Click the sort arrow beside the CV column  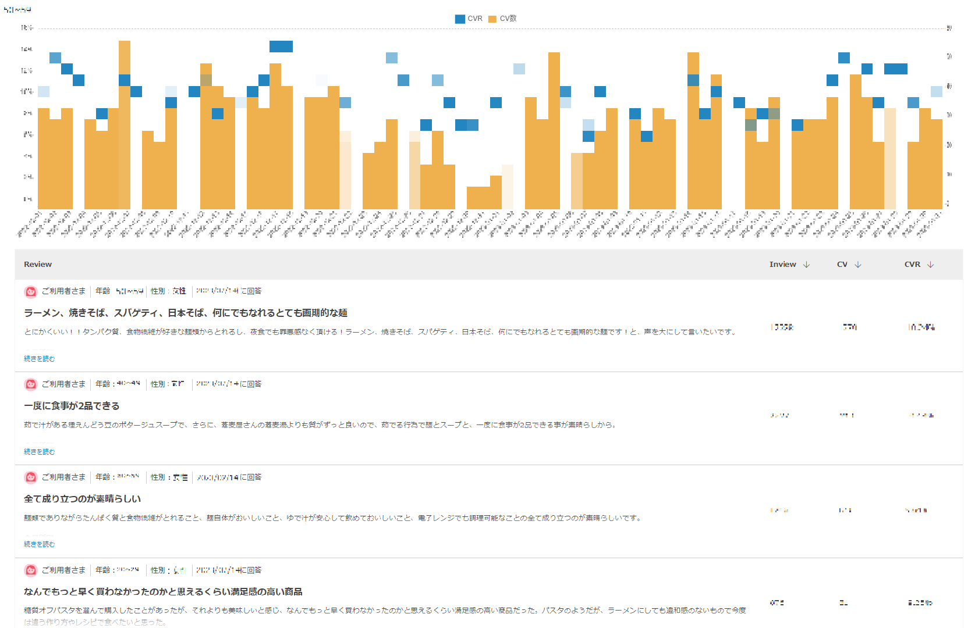tap(857, 265)
